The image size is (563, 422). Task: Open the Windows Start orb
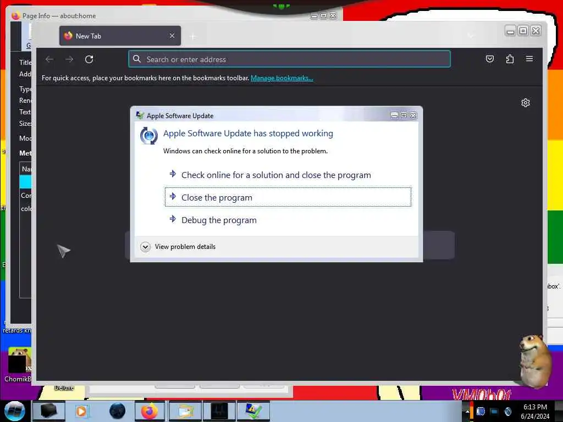14,411
